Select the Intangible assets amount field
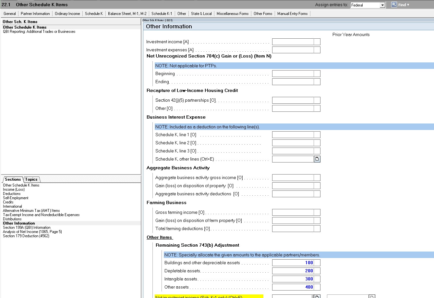The width and height of the screenshot is (434, 298). 293,279
